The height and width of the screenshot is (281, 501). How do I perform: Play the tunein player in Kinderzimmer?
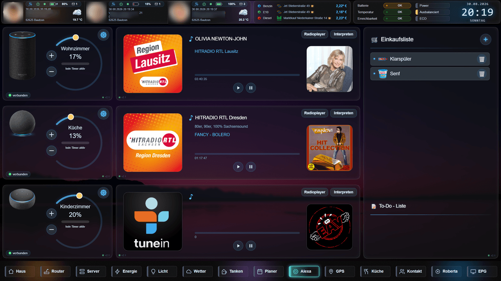[x=238, y=246]
